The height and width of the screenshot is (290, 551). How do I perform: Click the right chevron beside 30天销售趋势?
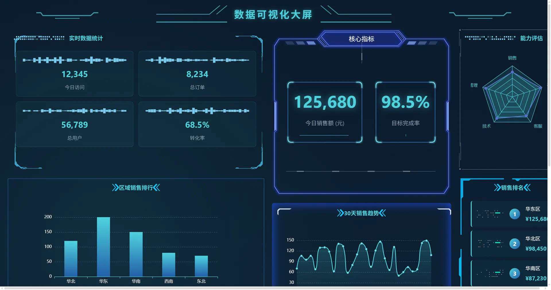(383, 213)
